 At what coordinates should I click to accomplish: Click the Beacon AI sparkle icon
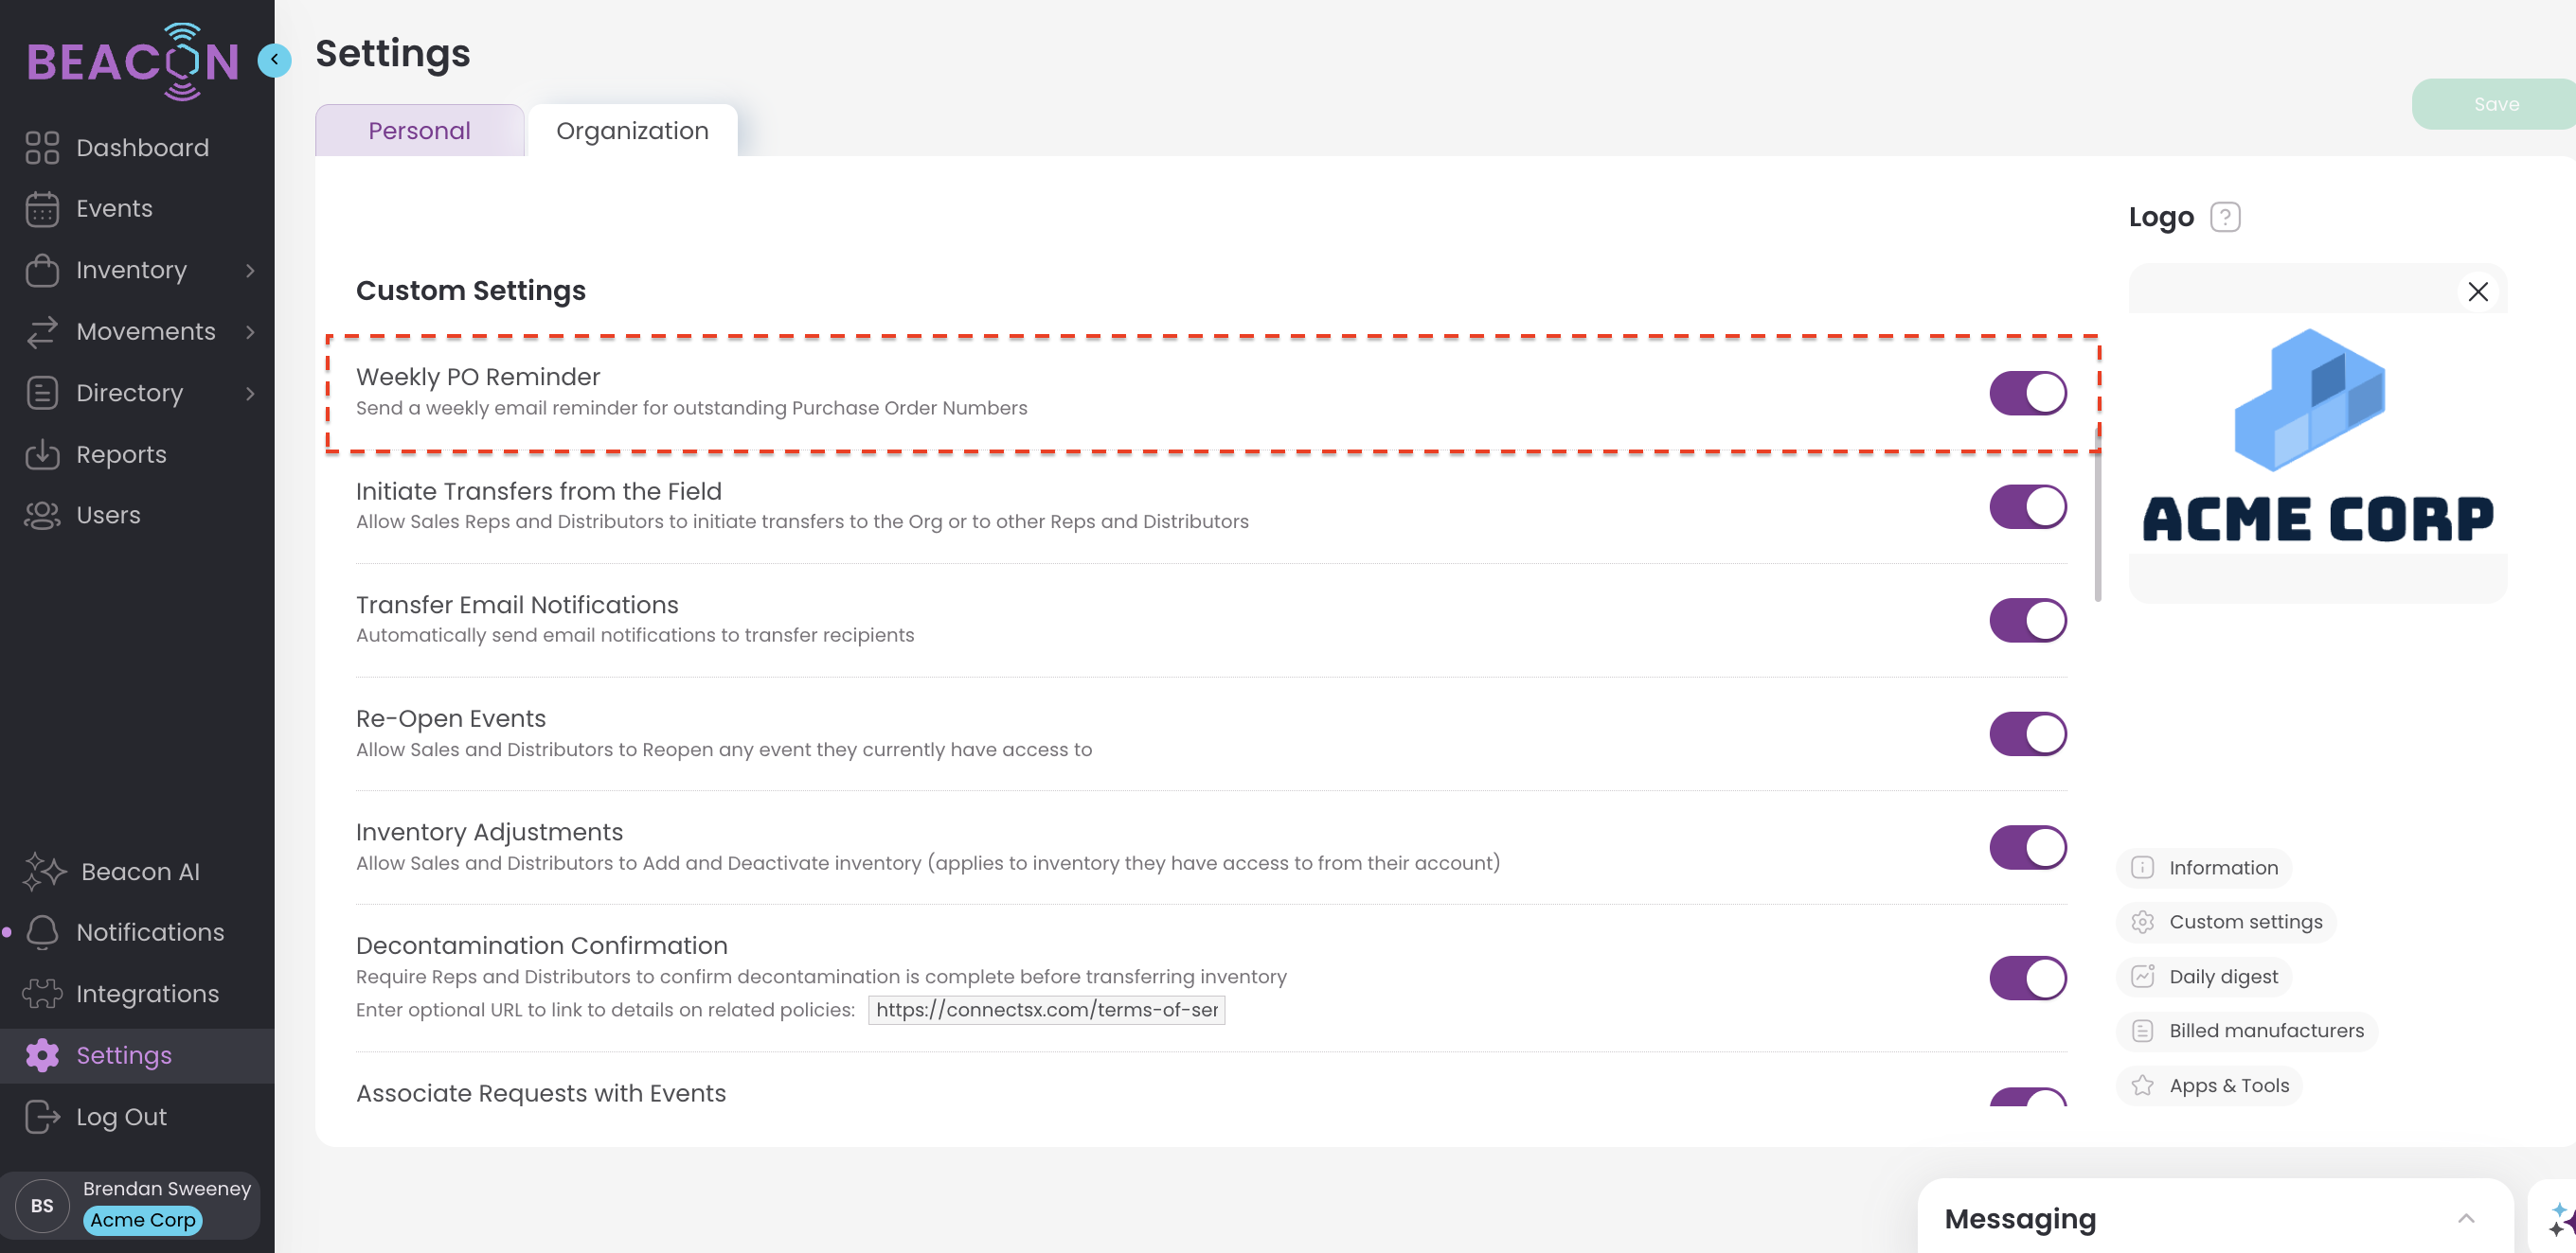coord(44,872)
